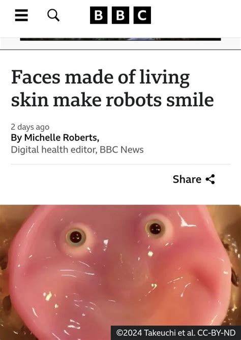
Task: Click the C block of BBC logo
Action: pyautogui.click(x=142, y=15)
